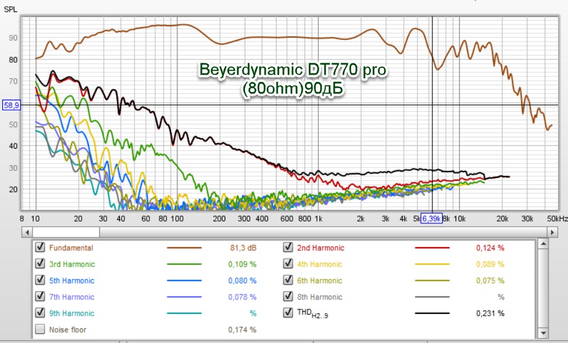Image resolution: width=568 pixels, height=343 pixels.
Task: Hide the 4th Harmonic trace
Action: [288, 264]
